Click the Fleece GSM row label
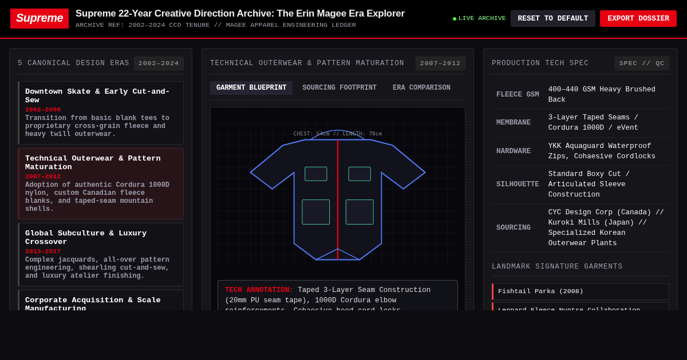This screenshot has width=687, height=360. (x=518, y=95)
